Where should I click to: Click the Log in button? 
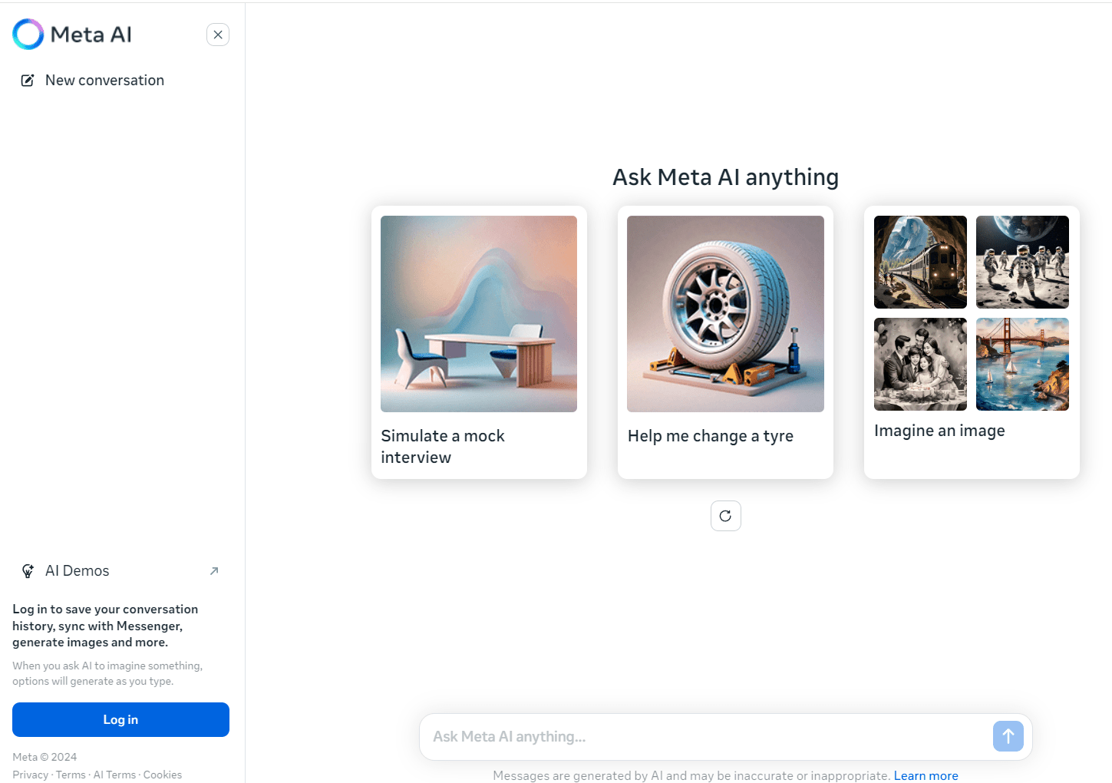[120, 719]
